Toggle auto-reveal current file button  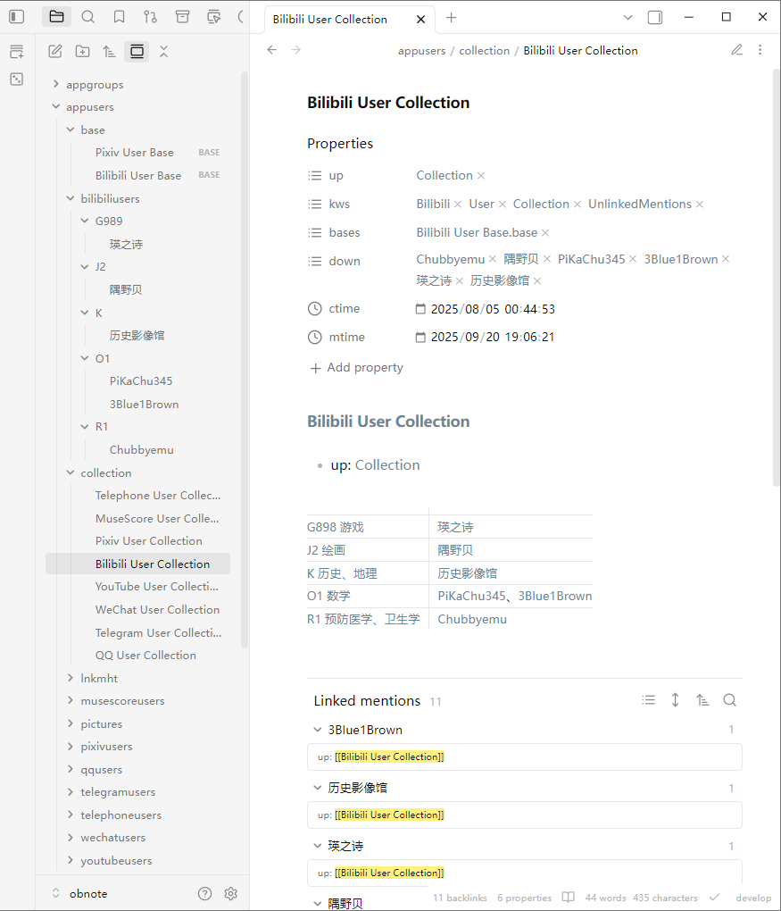coord(137,52)
